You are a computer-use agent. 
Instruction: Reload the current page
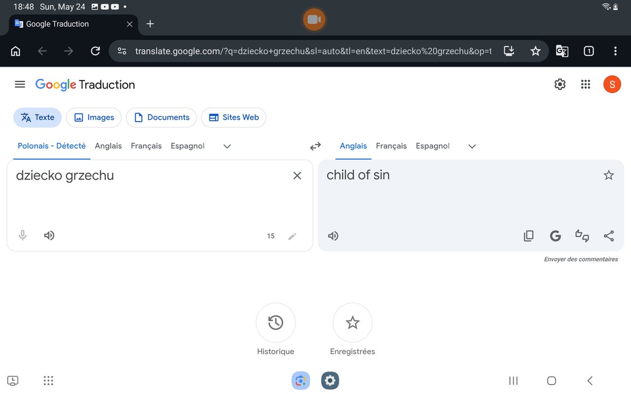pyautogui.click(x=95, y=51)
